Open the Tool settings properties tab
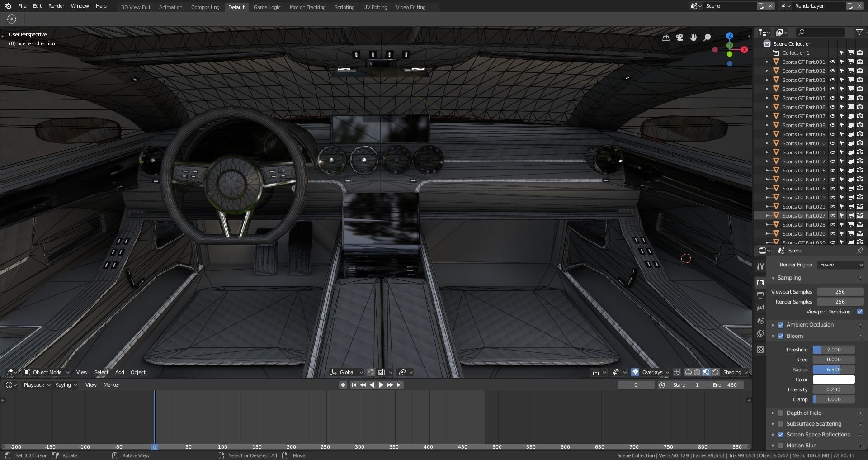The height and width of the screenshot is (460, 868). coord(760,266)
